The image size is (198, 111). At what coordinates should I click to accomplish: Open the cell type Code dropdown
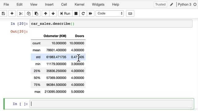click(110, 14)
